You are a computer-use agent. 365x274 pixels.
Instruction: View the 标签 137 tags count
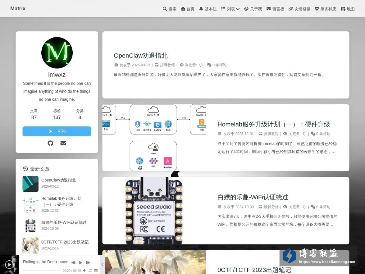pos(57,114)
